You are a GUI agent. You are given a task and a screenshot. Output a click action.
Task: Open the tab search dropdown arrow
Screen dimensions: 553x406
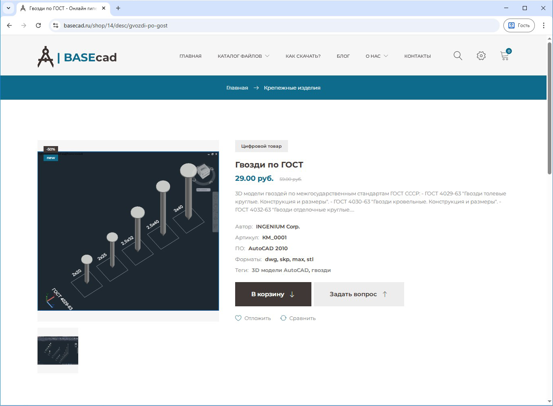[8, 8]
